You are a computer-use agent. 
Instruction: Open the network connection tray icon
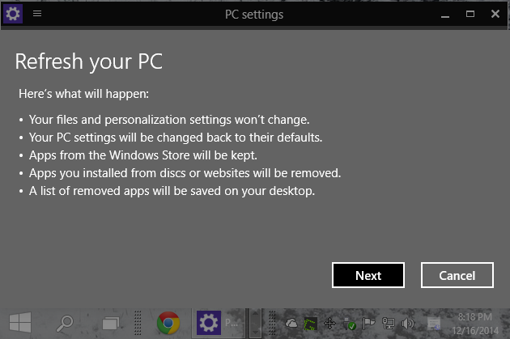(x=388, y=324)
